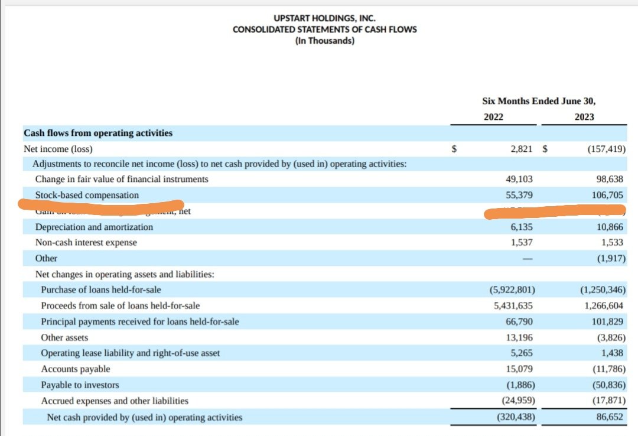
Task: Click the 'Other' row label
Action: 46,259
